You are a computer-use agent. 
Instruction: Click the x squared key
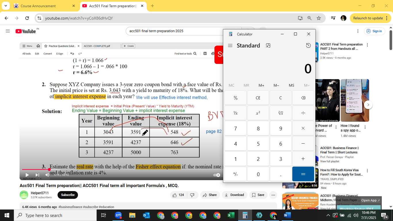pos(258,113)
